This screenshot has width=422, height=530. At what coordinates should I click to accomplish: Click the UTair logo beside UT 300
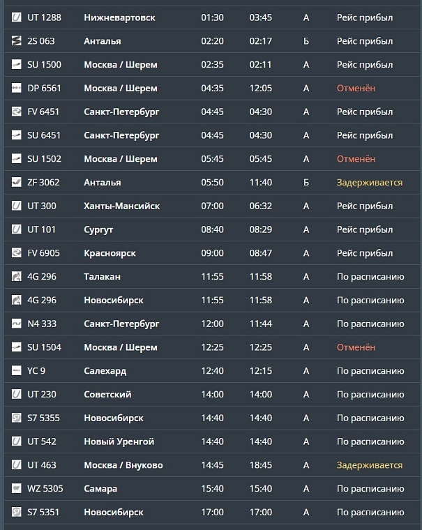16,206
